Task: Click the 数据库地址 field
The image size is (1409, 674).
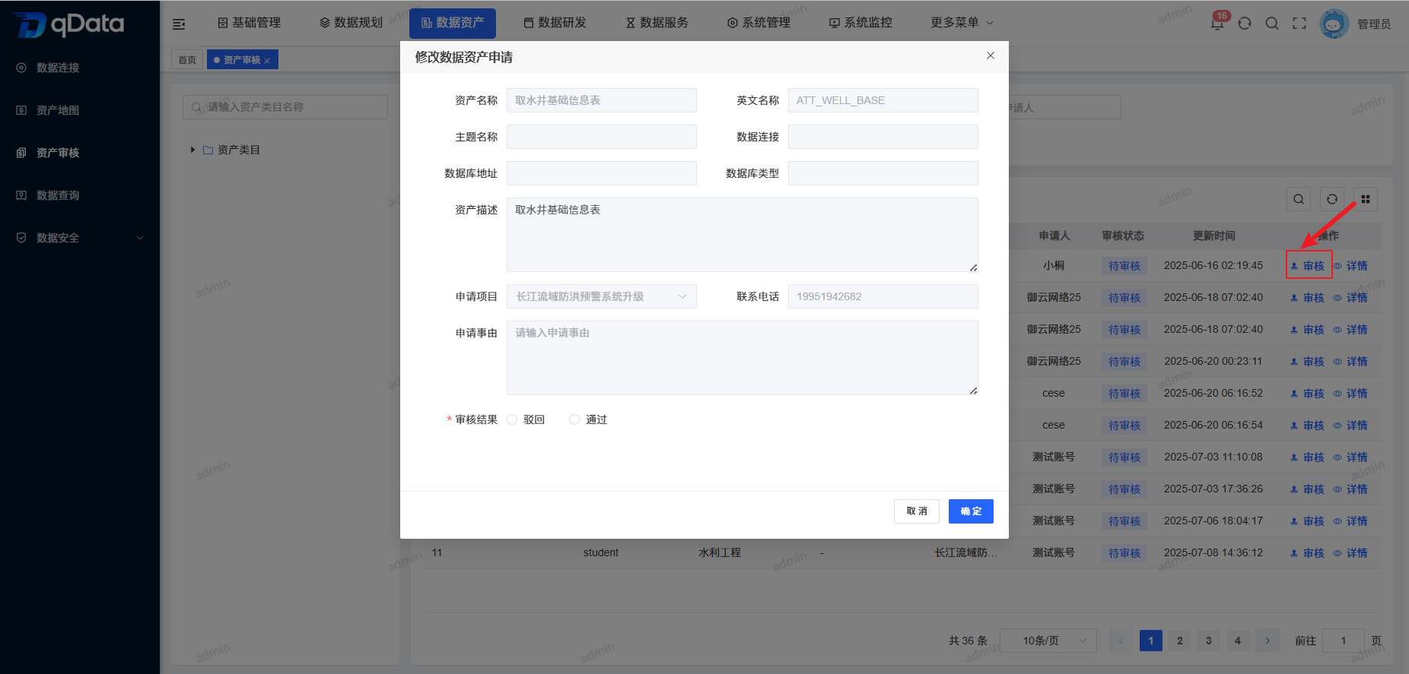Action: [x=602, y=173]
